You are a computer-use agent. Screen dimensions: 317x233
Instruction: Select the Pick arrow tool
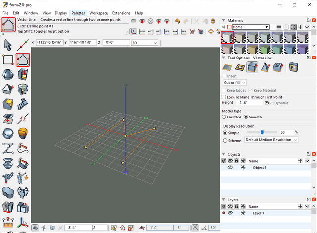point(8,45)
